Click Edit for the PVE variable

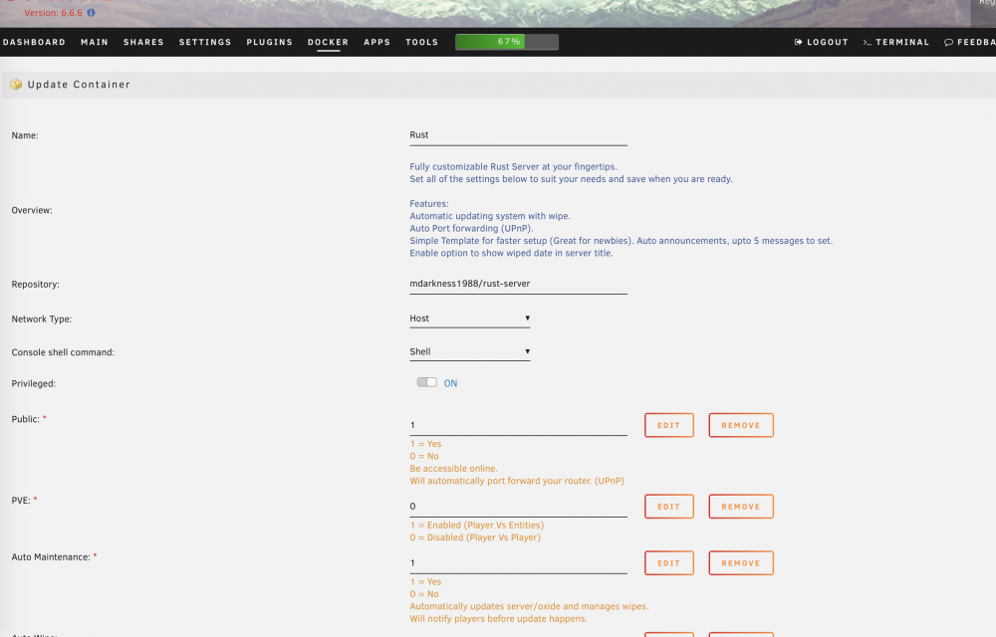669,507
